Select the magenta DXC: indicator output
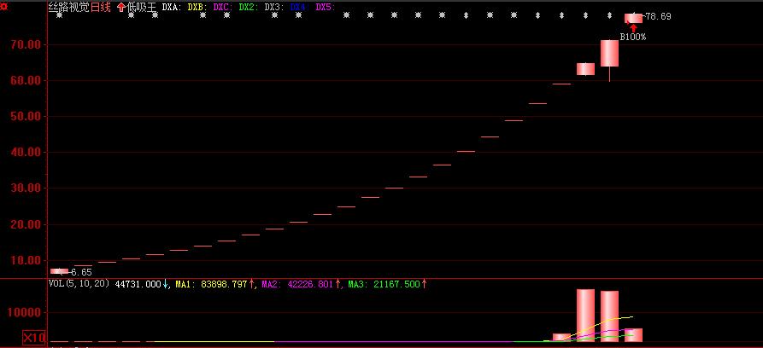The width and height of the screenshot is (763, 348). pyautogui.click(x=223, y=8)
